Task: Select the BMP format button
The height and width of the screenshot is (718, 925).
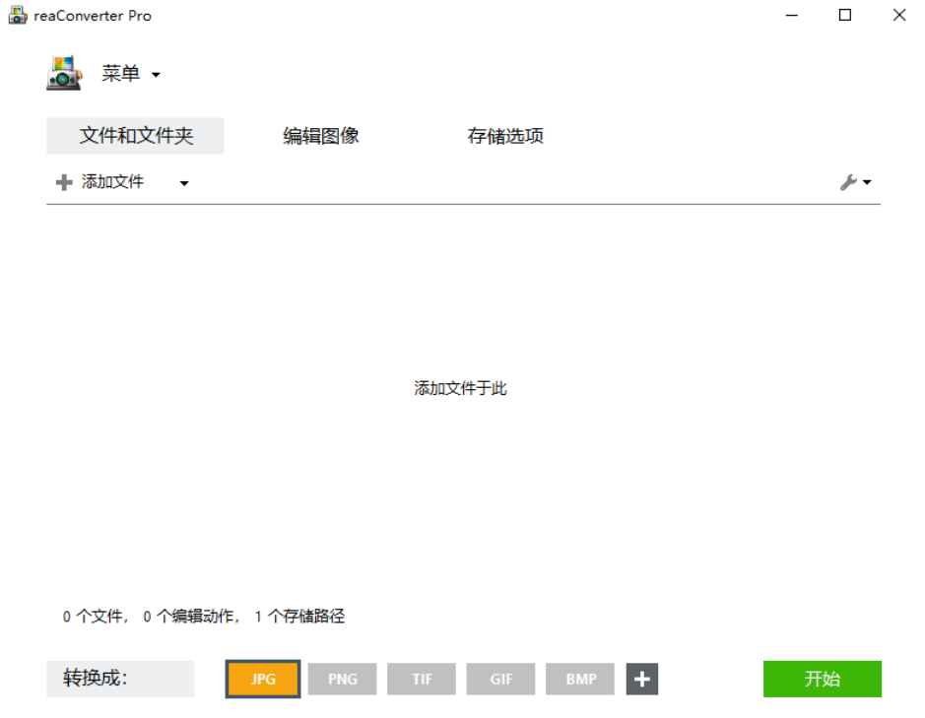Action: (580, 679)
